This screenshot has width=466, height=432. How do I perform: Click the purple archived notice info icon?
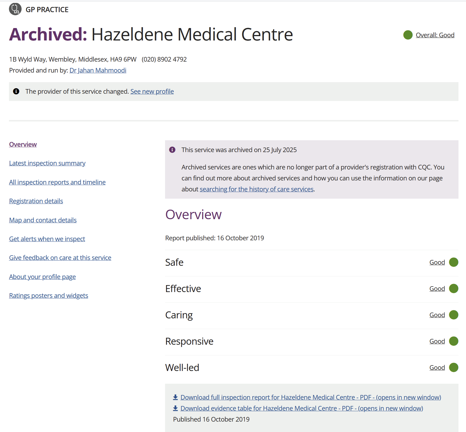coord(172,149)
